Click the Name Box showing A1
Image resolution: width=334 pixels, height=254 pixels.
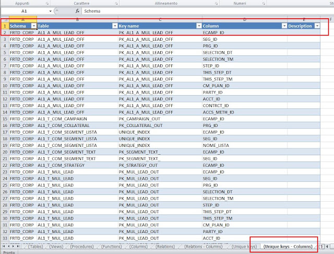point(25,11)
